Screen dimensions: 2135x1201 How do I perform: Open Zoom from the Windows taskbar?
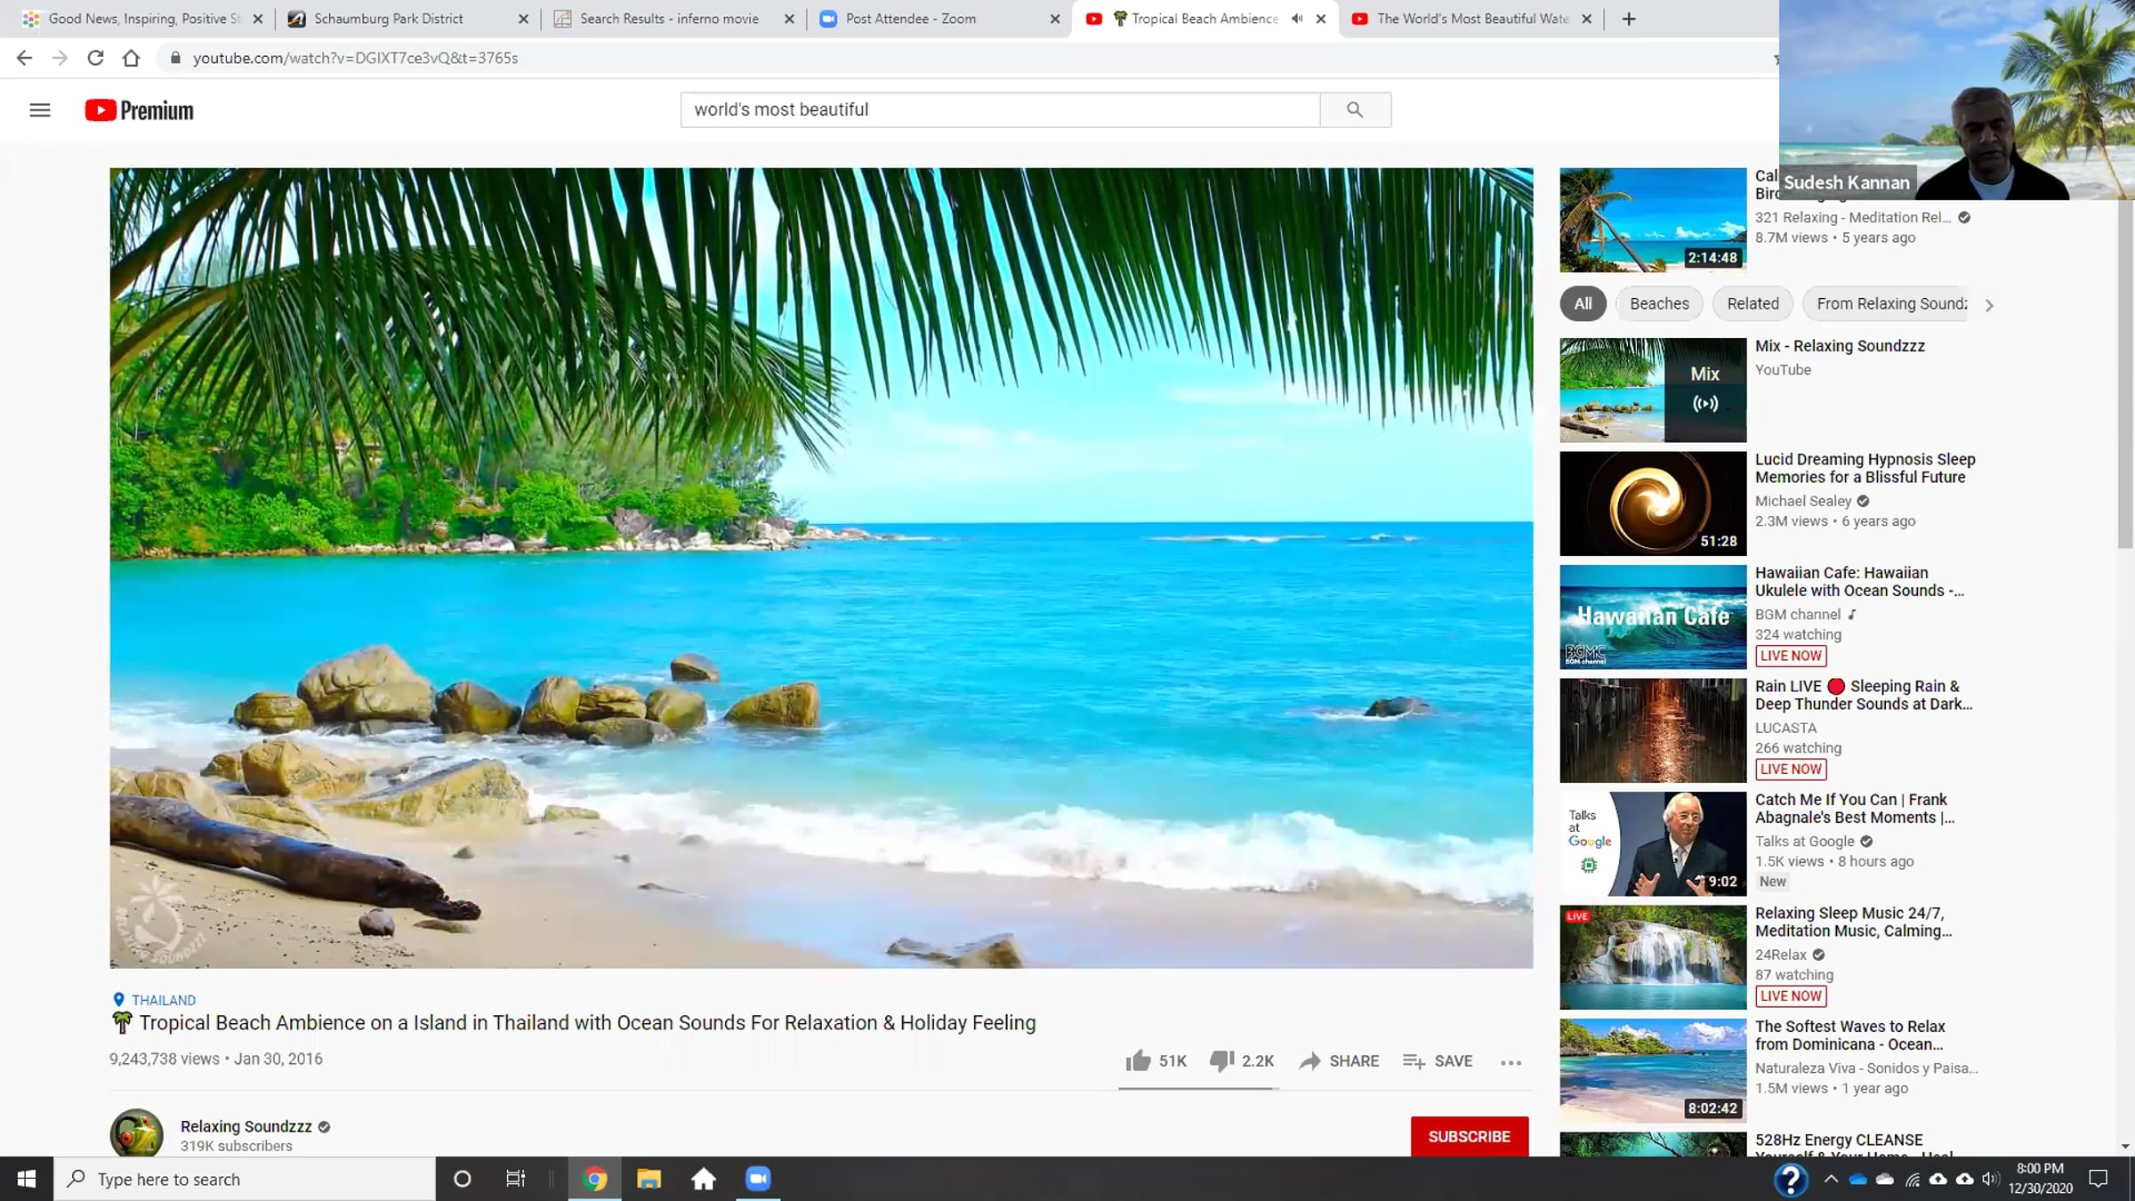[758, 1179]
